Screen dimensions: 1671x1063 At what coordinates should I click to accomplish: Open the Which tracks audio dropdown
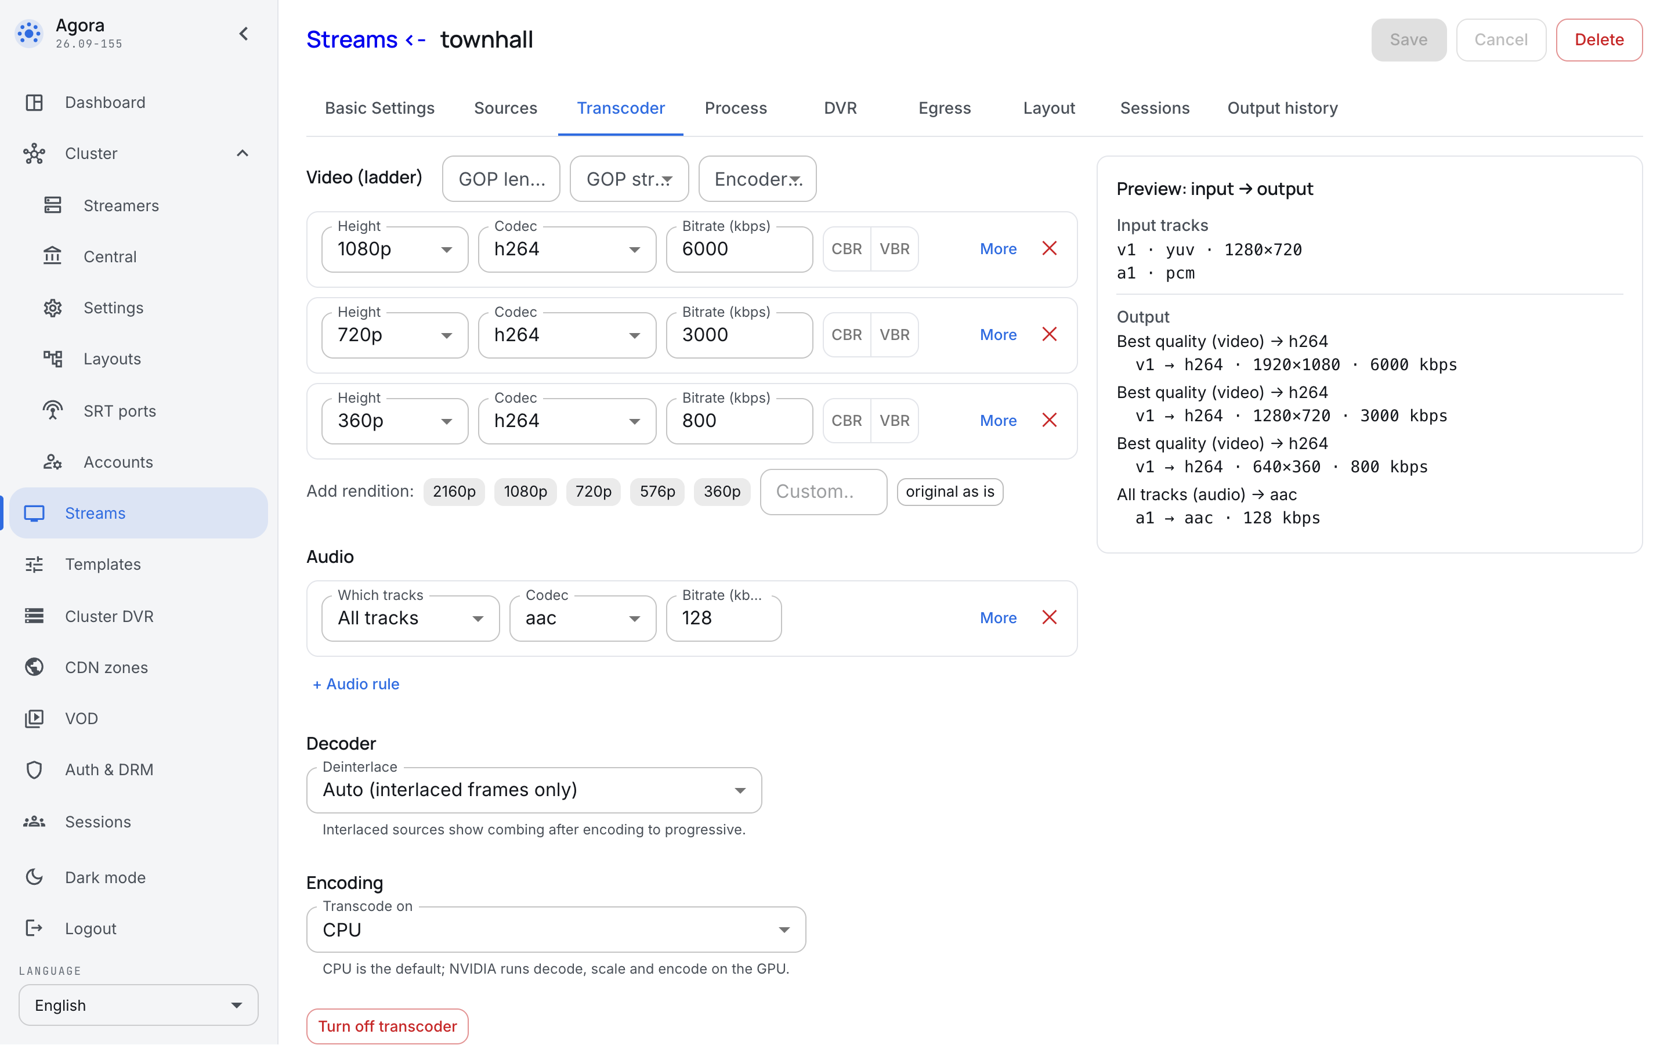tap(410, 618)
